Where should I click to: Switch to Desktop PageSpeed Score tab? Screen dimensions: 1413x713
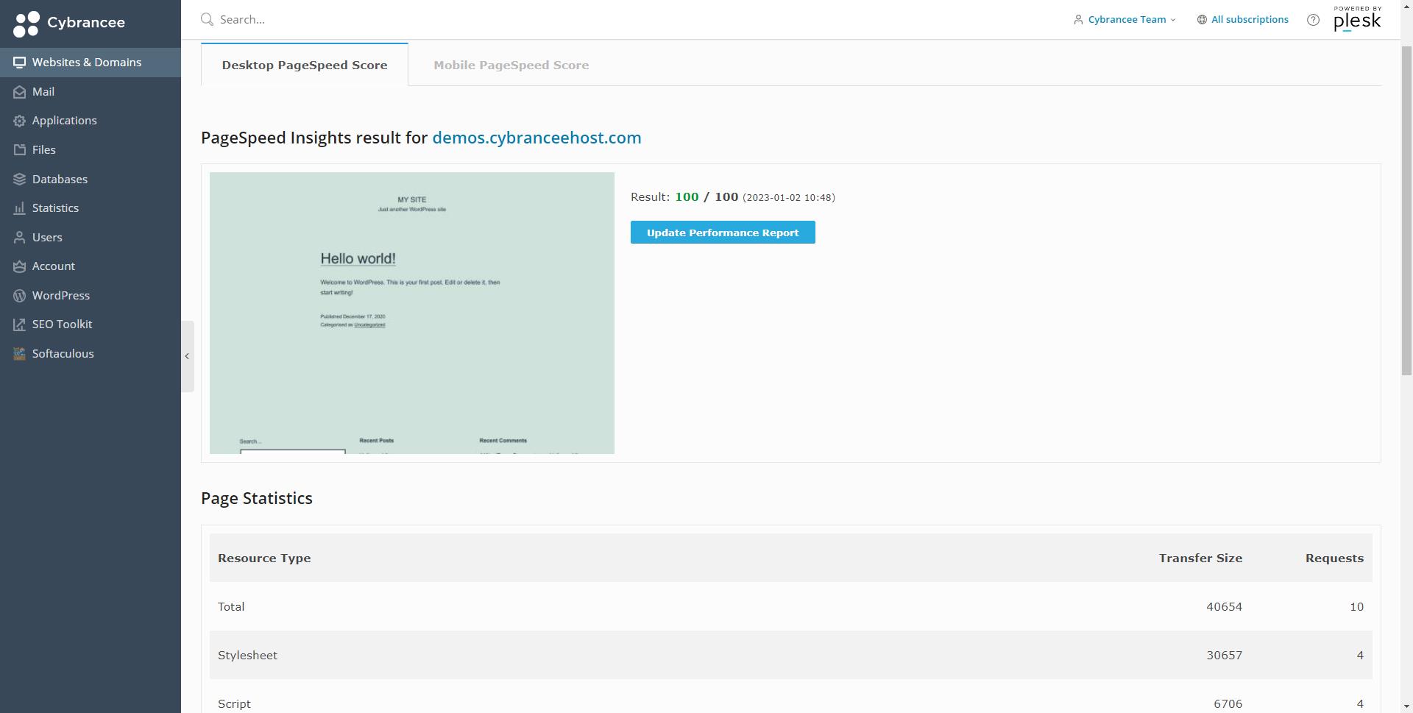point(305,65)
